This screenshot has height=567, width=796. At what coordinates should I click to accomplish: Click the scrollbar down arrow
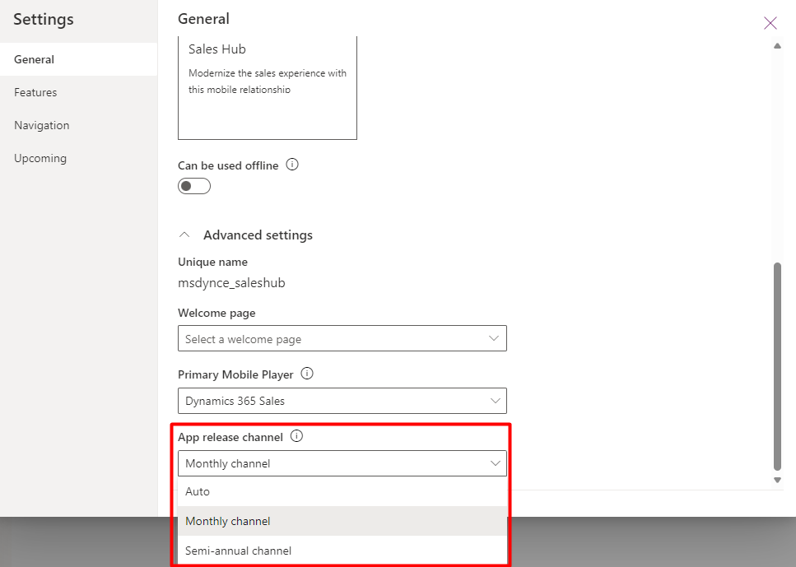777,480
